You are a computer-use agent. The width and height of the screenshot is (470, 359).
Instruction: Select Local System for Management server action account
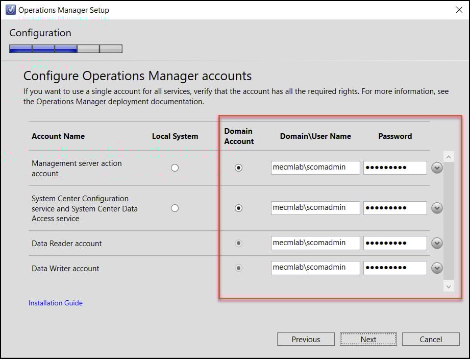(175, 167)
